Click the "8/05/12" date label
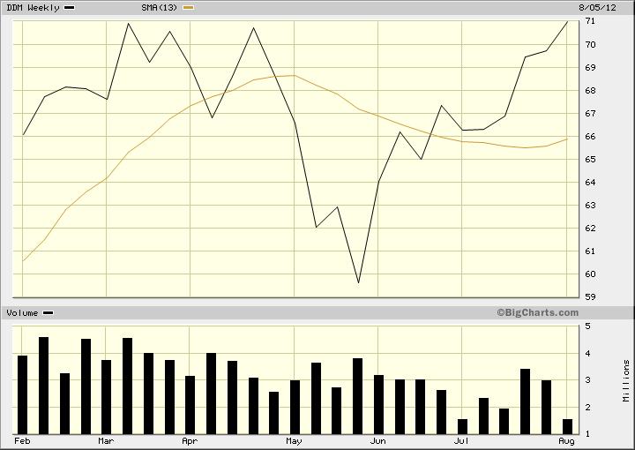 coord(597,8)
